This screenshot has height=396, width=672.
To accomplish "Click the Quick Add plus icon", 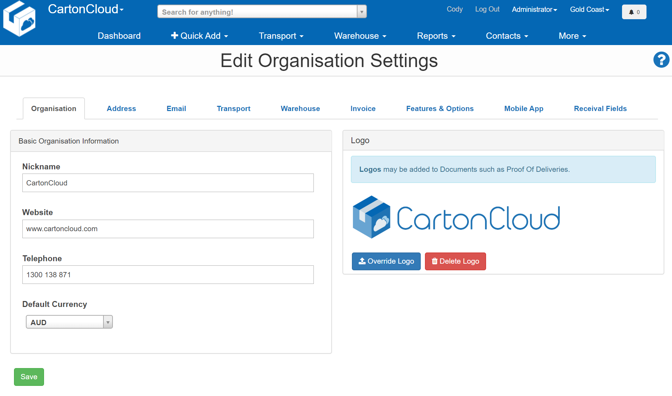I will coord(174,35).
